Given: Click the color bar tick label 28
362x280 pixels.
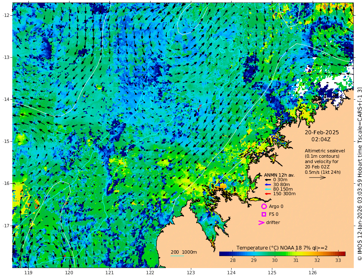Looking at the screenshot, I should (x=233, y=260).
